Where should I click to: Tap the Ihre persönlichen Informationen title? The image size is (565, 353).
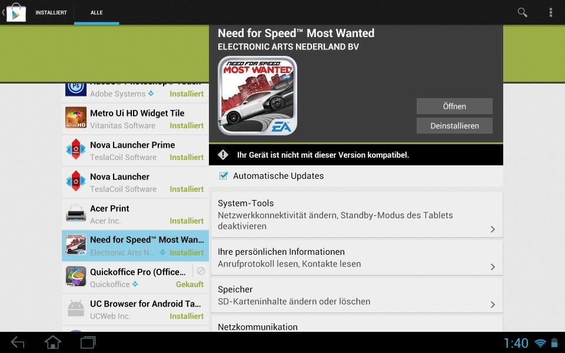(281, 252)
